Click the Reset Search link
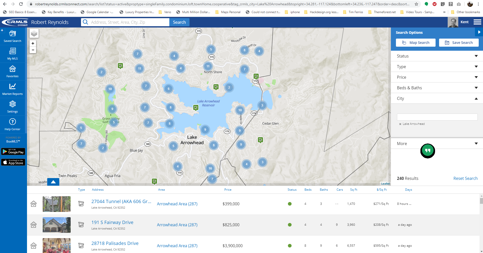 click(x=465, y=178)
